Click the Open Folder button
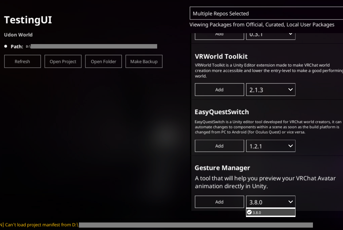 [x=104, y=62]
